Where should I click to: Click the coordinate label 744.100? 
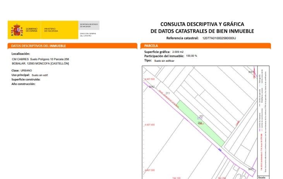pos(176,178)
